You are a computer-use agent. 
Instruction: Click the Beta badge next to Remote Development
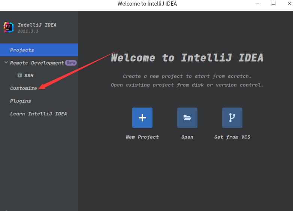(x=71, y=63)
